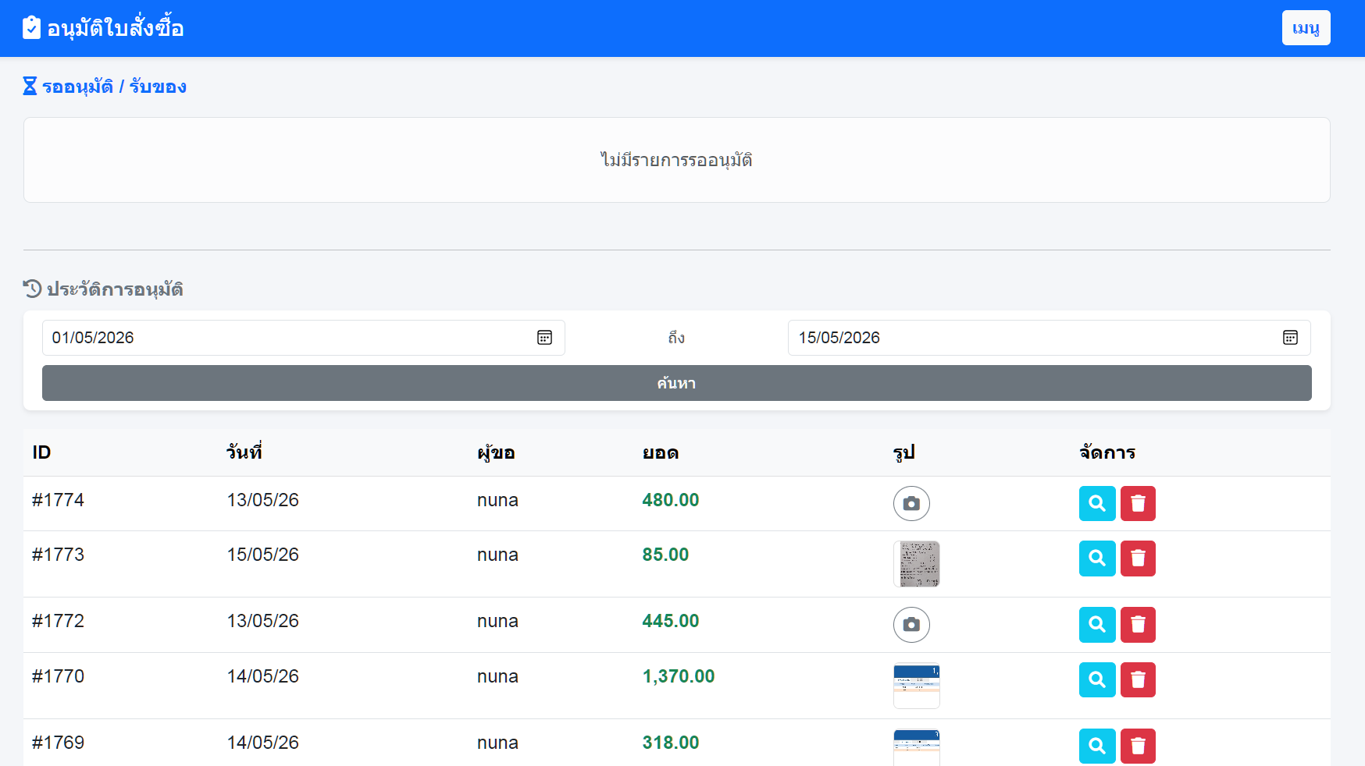Viewport: 1365px width, 766px height.
Task: Click the วันที่ column header
Action: 244,452
